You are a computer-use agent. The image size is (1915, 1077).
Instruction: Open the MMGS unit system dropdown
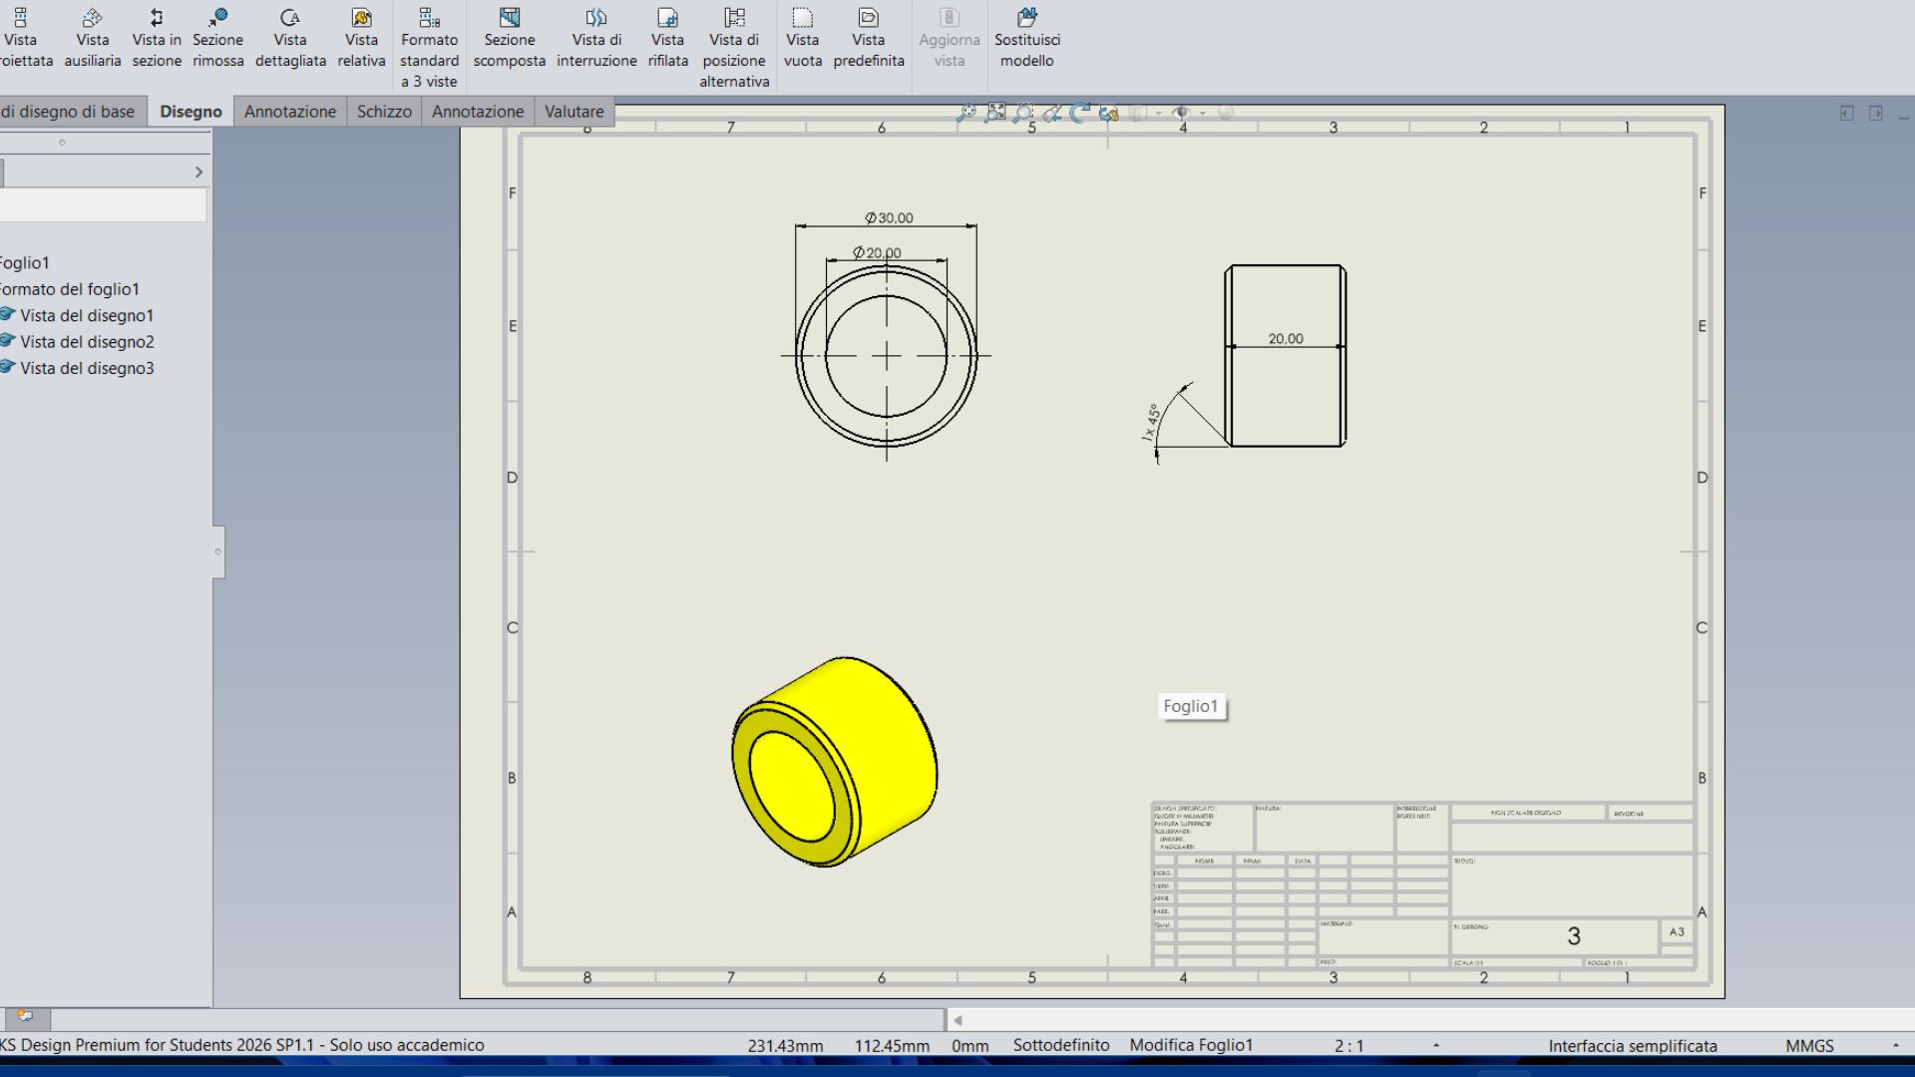(x=1895, y=1045)
